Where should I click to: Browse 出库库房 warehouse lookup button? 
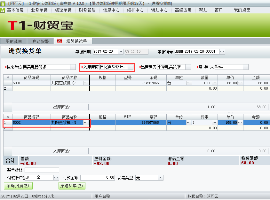(x=188, y=67)
